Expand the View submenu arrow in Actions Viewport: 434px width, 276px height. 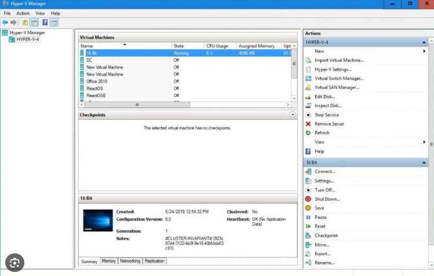pyautogui.click(x=424, y=142)
